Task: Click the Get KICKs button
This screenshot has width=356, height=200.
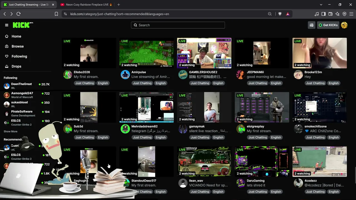Action: pos(328,25)
